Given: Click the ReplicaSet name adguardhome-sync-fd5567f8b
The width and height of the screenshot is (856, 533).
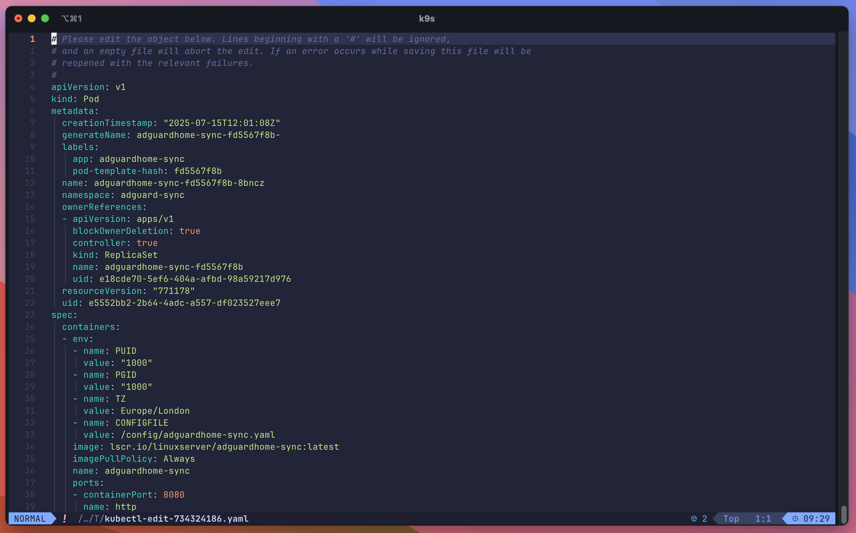Looking at the screenshot, I should [174, 267].
